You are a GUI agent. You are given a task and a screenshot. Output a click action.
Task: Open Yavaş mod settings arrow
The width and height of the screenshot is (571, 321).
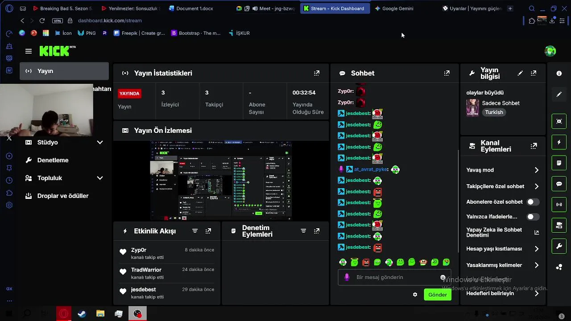click(x=536, y=170)
